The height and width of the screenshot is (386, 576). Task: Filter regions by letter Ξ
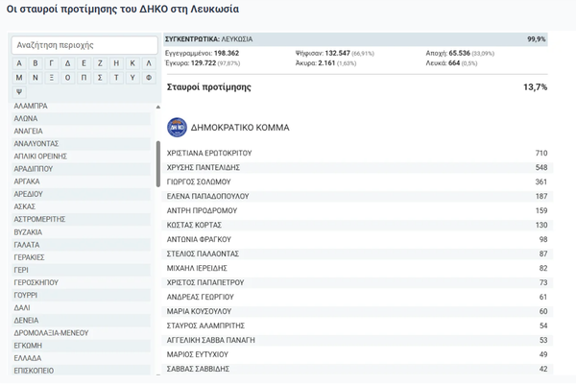click(x=52, y=78)
